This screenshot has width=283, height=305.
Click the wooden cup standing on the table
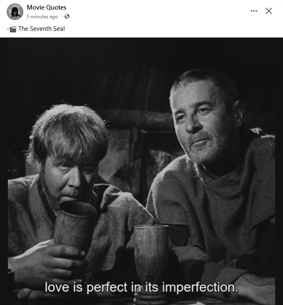tap(151, 253)
